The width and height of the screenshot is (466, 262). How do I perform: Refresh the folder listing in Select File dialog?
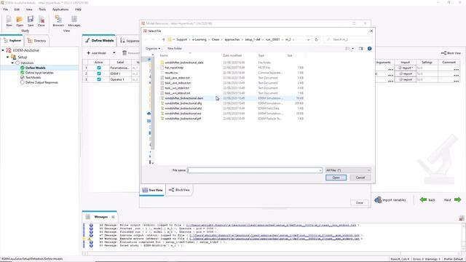click(316, 39)
